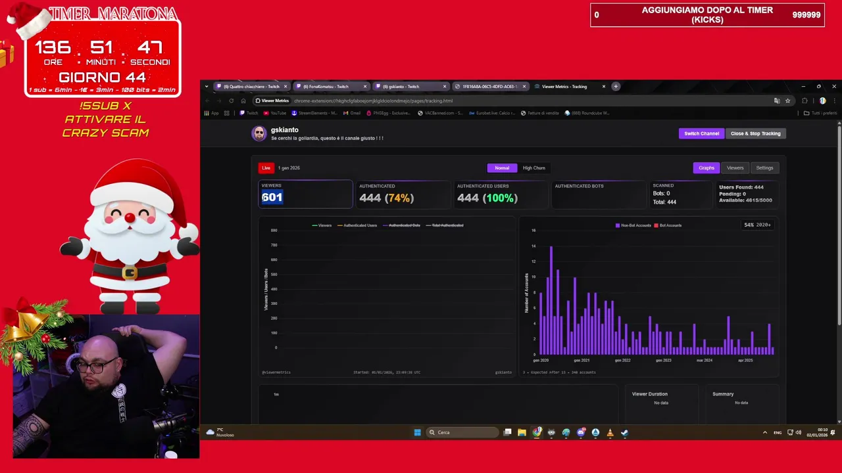The height and width of the screenshot is (473, 842).
Task: Toggle the Viewers legend series
Action: [x=322, y=225]
